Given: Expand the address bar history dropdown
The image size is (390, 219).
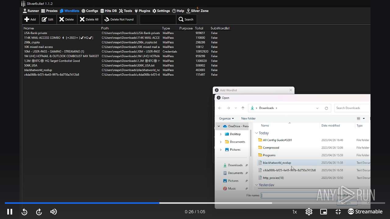Looking at the screenshot, I should click(x=317, y=108).
